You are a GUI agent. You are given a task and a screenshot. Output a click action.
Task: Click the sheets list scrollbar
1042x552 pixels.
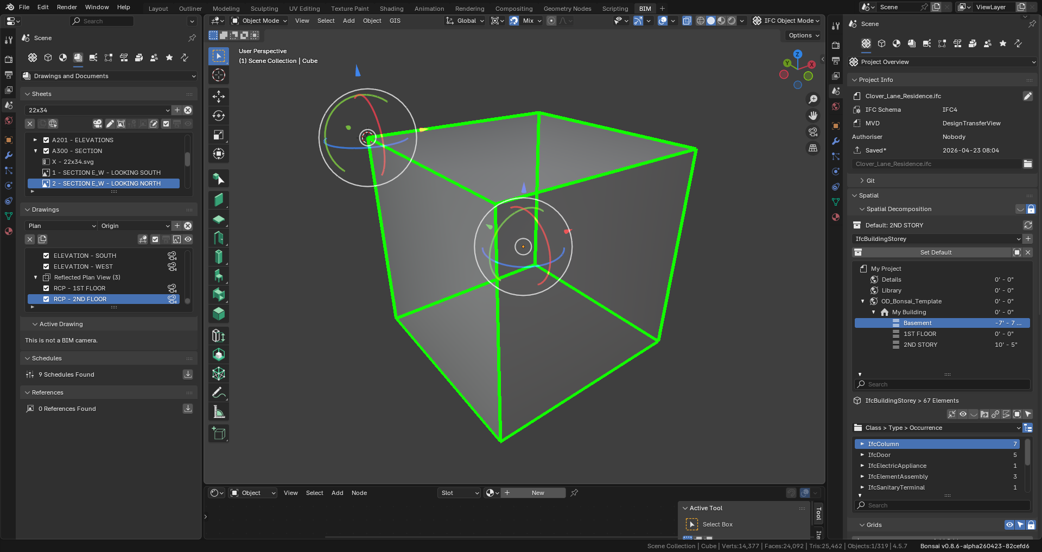(x=188, y=159)
